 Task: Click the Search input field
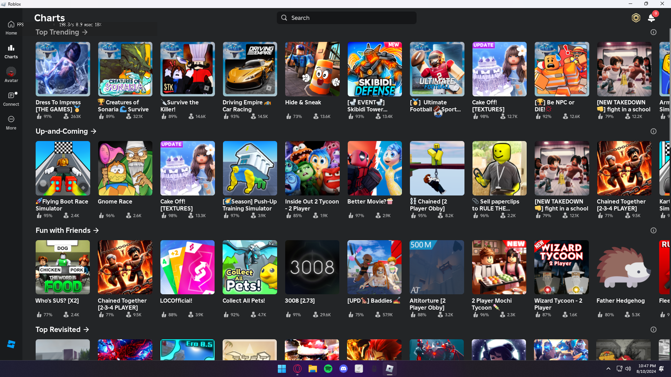pos(346,18)
